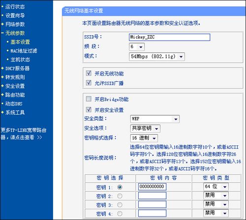This screenshot has height=220, width=246.
Task: Click the 无线网络基本设置 panel title
Action: 84,11
